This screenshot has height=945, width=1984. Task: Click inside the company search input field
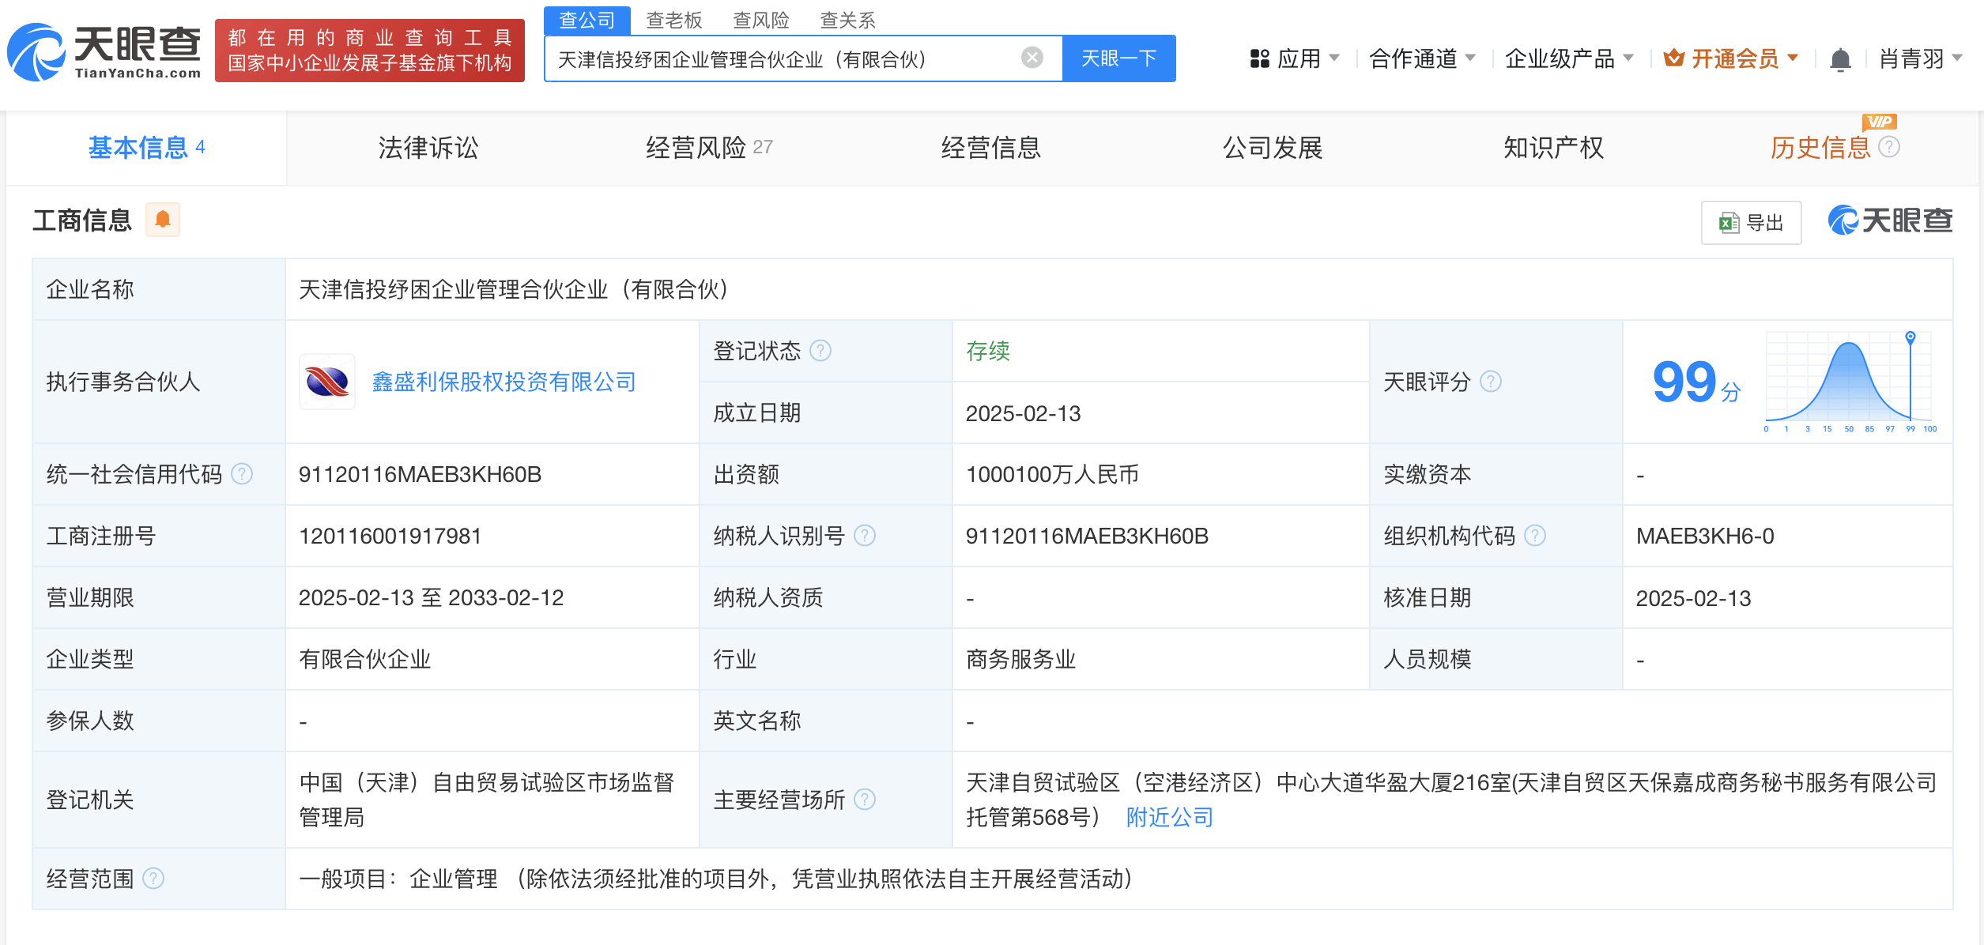point(790,57)
